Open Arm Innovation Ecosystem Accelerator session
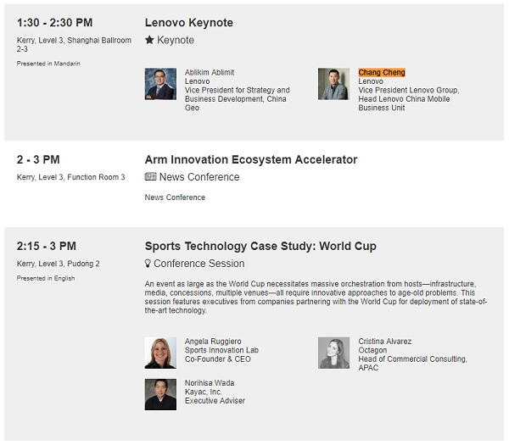This screenshot has height=445, width=509. pos(251,159)
